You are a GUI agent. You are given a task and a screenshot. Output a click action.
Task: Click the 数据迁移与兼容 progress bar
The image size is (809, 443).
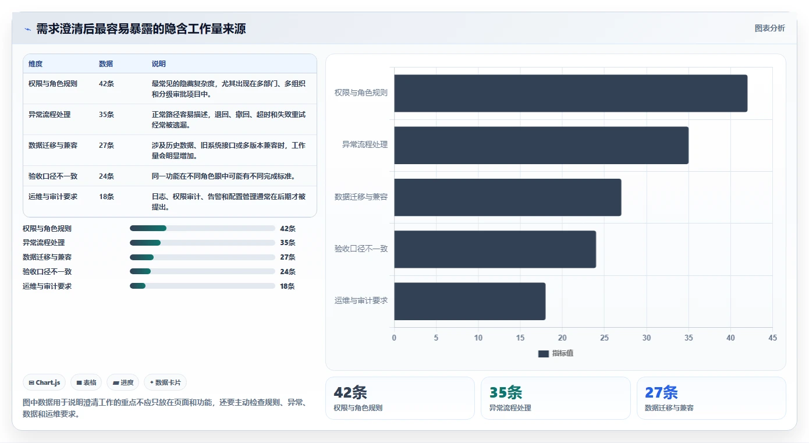tap(203, 257)
